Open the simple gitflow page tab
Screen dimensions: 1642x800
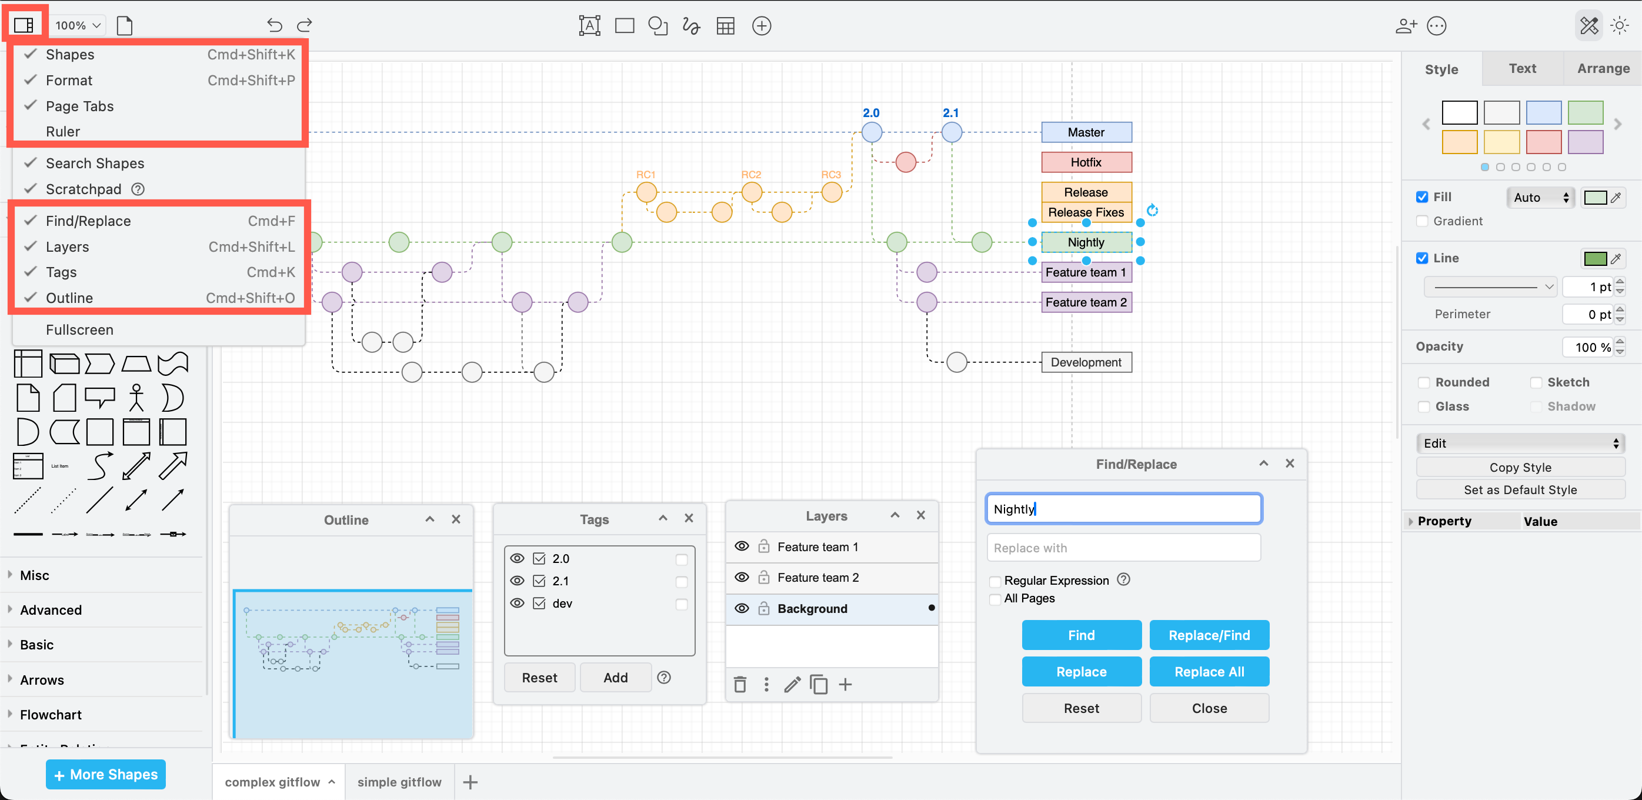400,782
